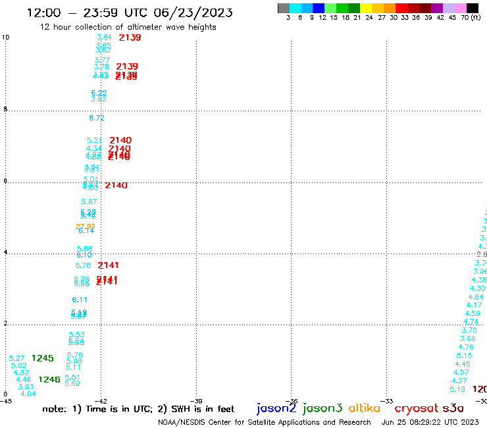Viewport: 487px width, 428px height.
Task: Click the 4.59 wave height value
Action: point(473,313)
